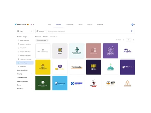Open the Urbanity logo template
This screenshot has width=151, height=113.
coord(111,51)
